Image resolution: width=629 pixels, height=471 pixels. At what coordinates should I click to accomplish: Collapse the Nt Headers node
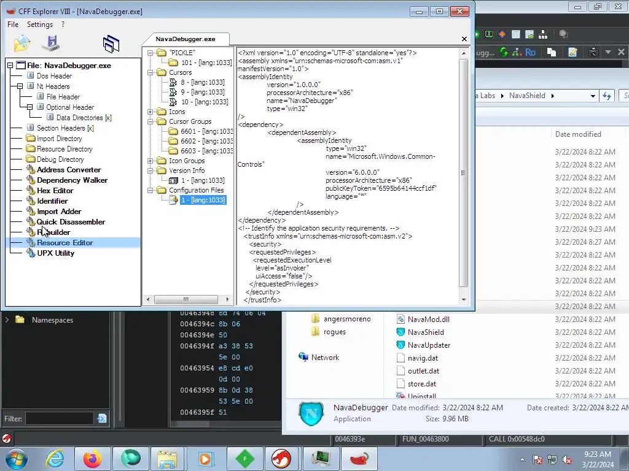click(20, 86)
